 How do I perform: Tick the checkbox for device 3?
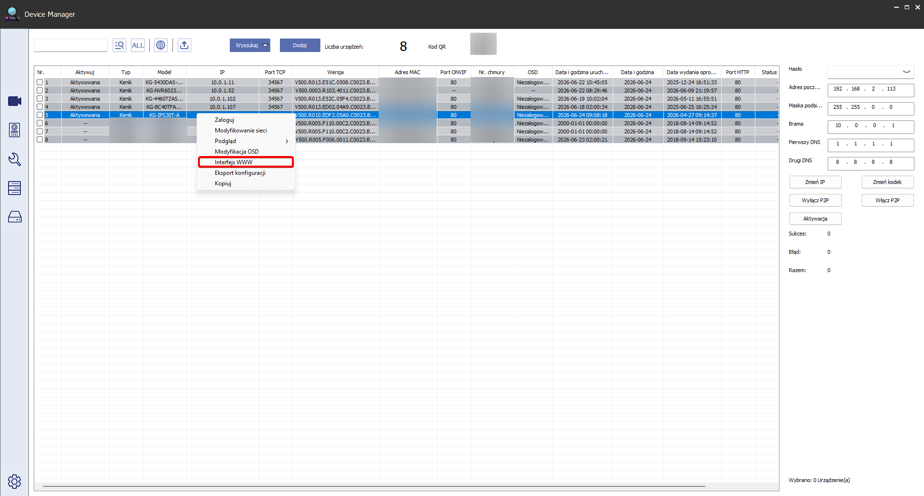click(x=40, y=99)
